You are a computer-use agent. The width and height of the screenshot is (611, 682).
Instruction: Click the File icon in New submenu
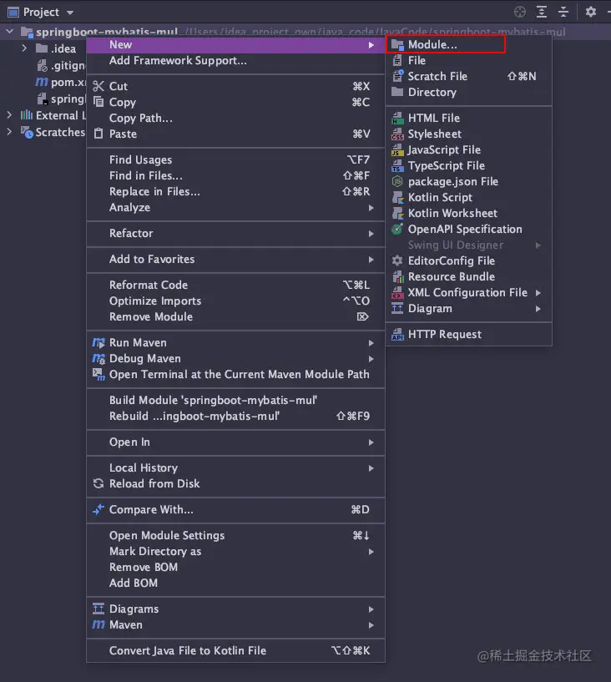pyautogui.click(x=397, y=60)
